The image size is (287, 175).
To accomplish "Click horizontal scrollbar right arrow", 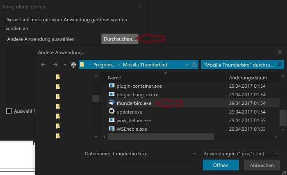I will (x=276, y=137).
